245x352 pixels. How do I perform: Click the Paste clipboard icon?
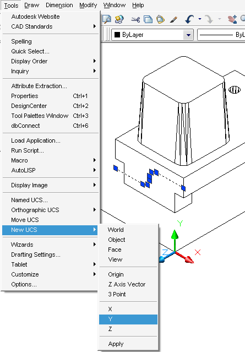point(160,19)
